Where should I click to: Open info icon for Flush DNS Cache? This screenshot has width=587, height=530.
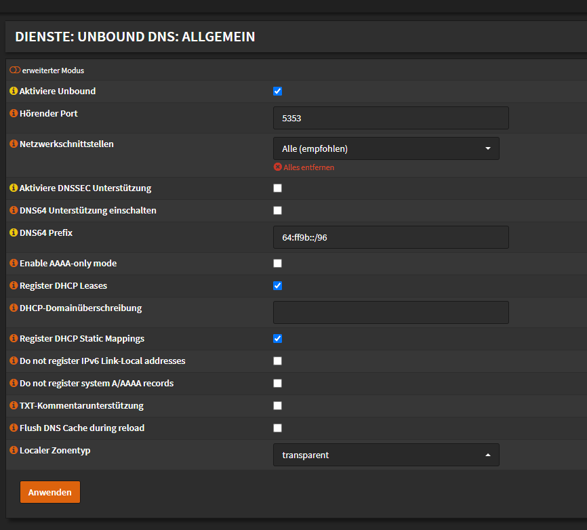[14, 428]
